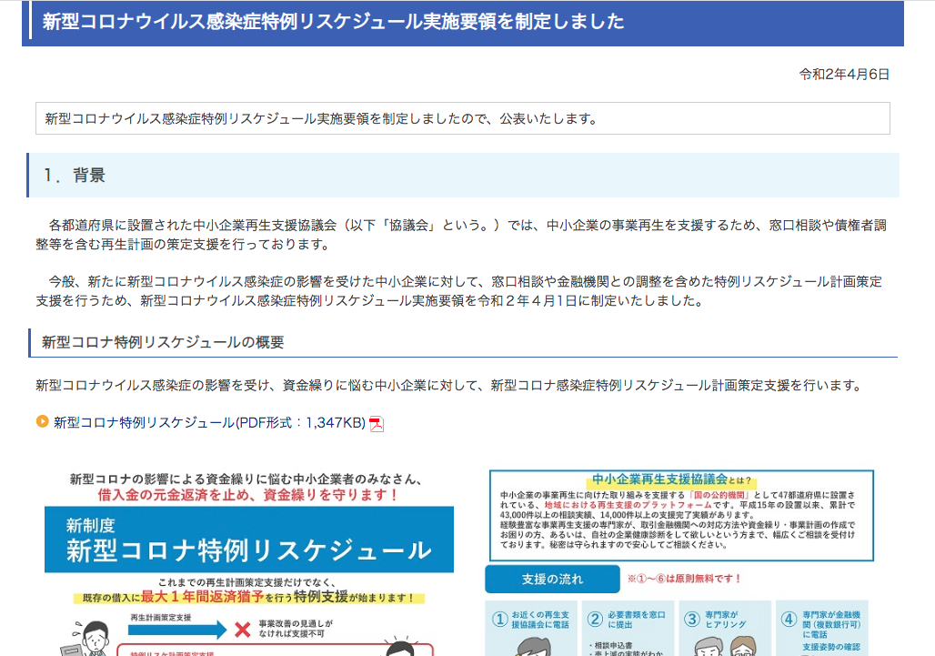The width and height of the screenshot is (935, 656).
Task: Click the paragraph starting 各都道府県に設置された
Action: pos(461,235)
